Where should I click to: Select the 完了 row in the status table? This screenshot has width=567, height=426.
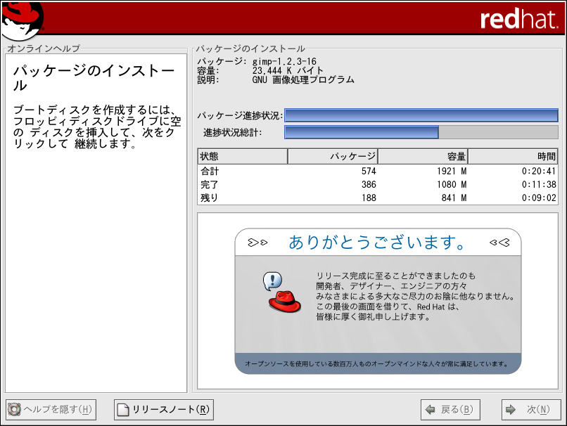(378, 185)
